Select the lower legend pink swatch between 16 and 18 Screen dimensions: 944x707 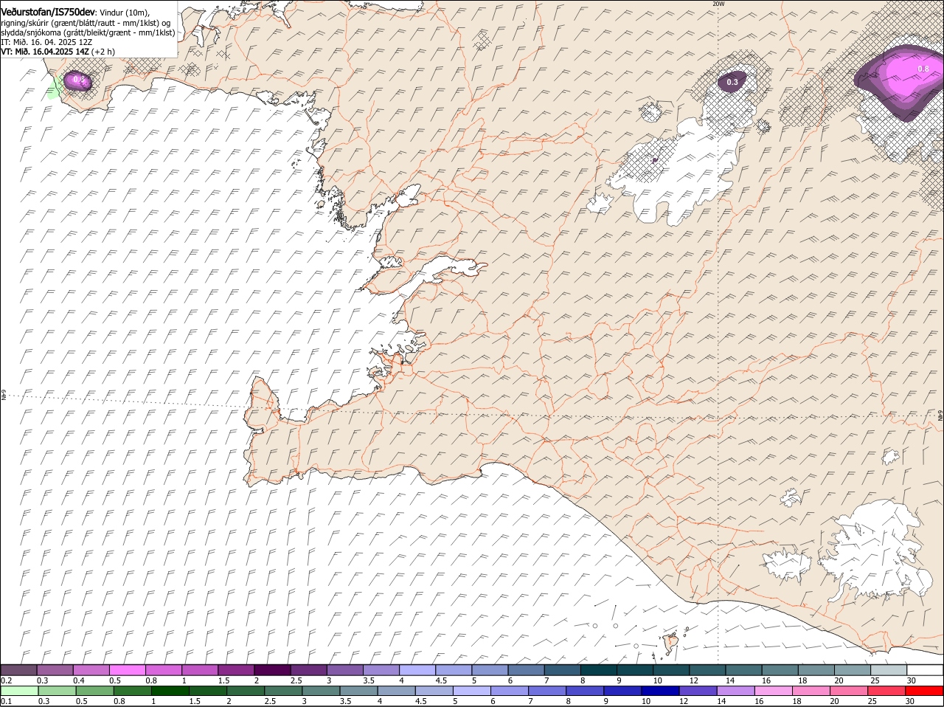774,691
